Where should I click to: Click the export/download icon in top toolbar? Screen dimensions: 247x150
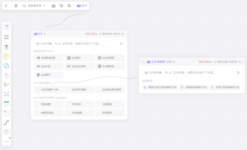pos(54,6)
